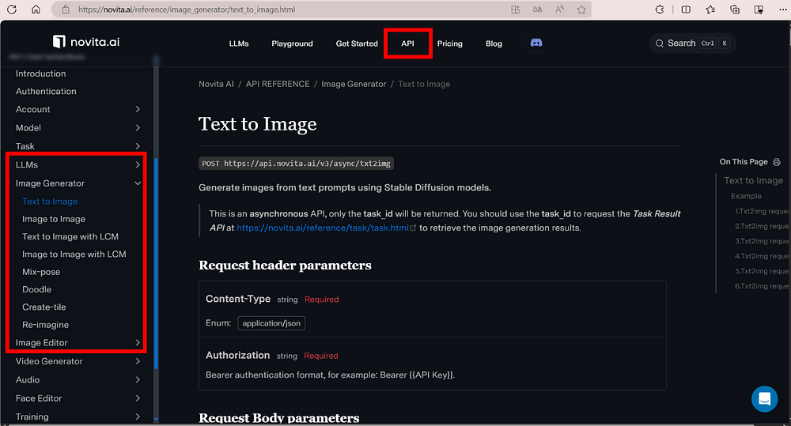Viewport: 791px width, 426px height.
Task: Open the LLMs nav item
Action: [239, 43]
